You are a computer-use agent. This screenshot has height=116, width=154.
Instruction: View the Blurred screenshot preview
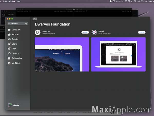pyautogui.click(x=118, y=54)
